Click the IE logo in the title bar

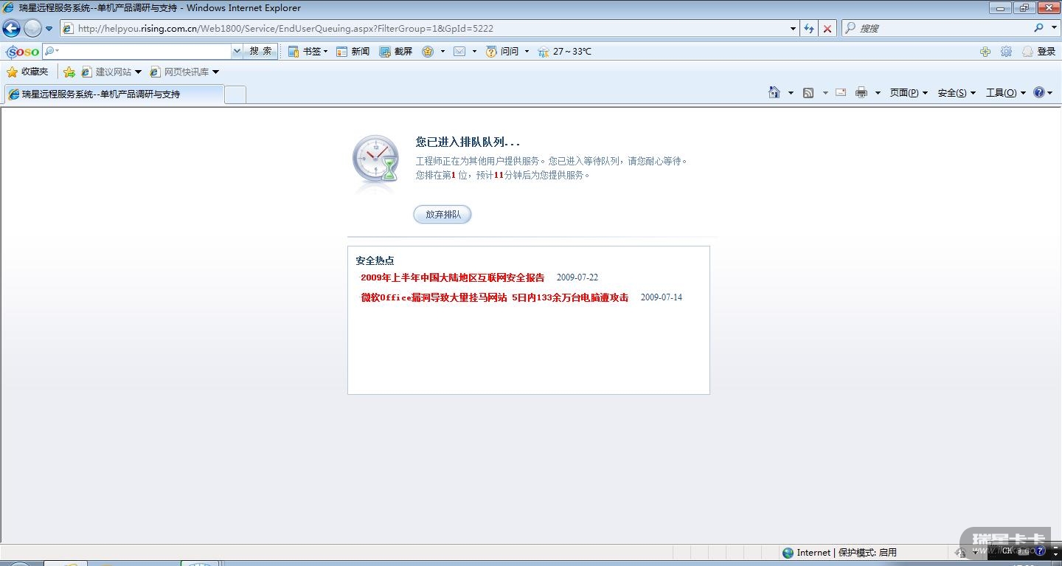tap(9, 8)
